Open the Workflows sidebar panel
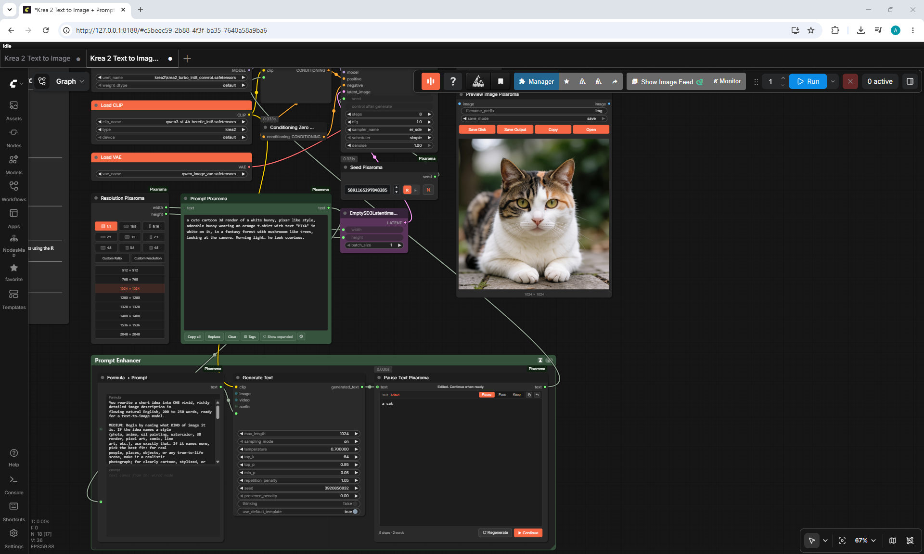 click(14, 192)
